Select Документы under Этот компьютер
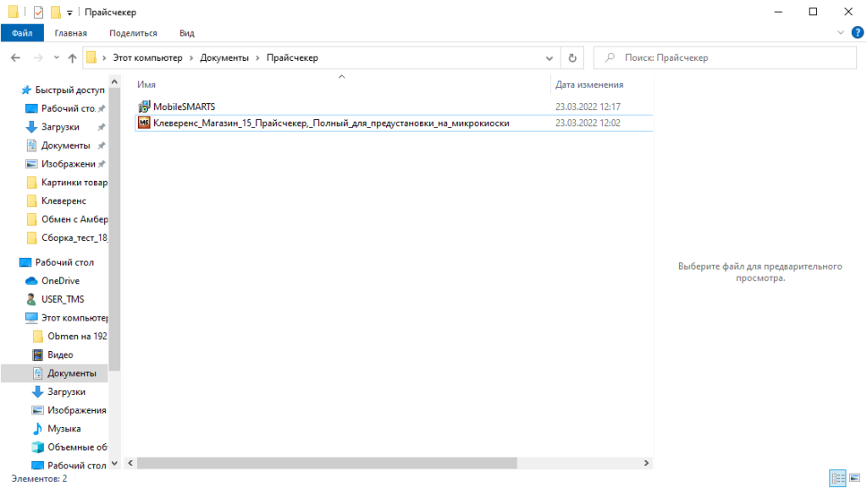 (71, 373)
